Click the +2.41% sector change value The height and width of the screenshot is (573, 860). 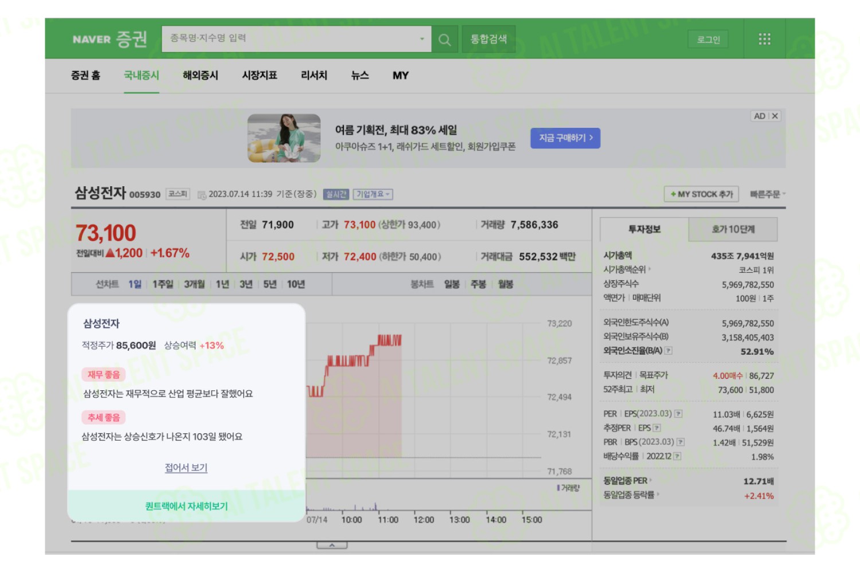(759, 496)
